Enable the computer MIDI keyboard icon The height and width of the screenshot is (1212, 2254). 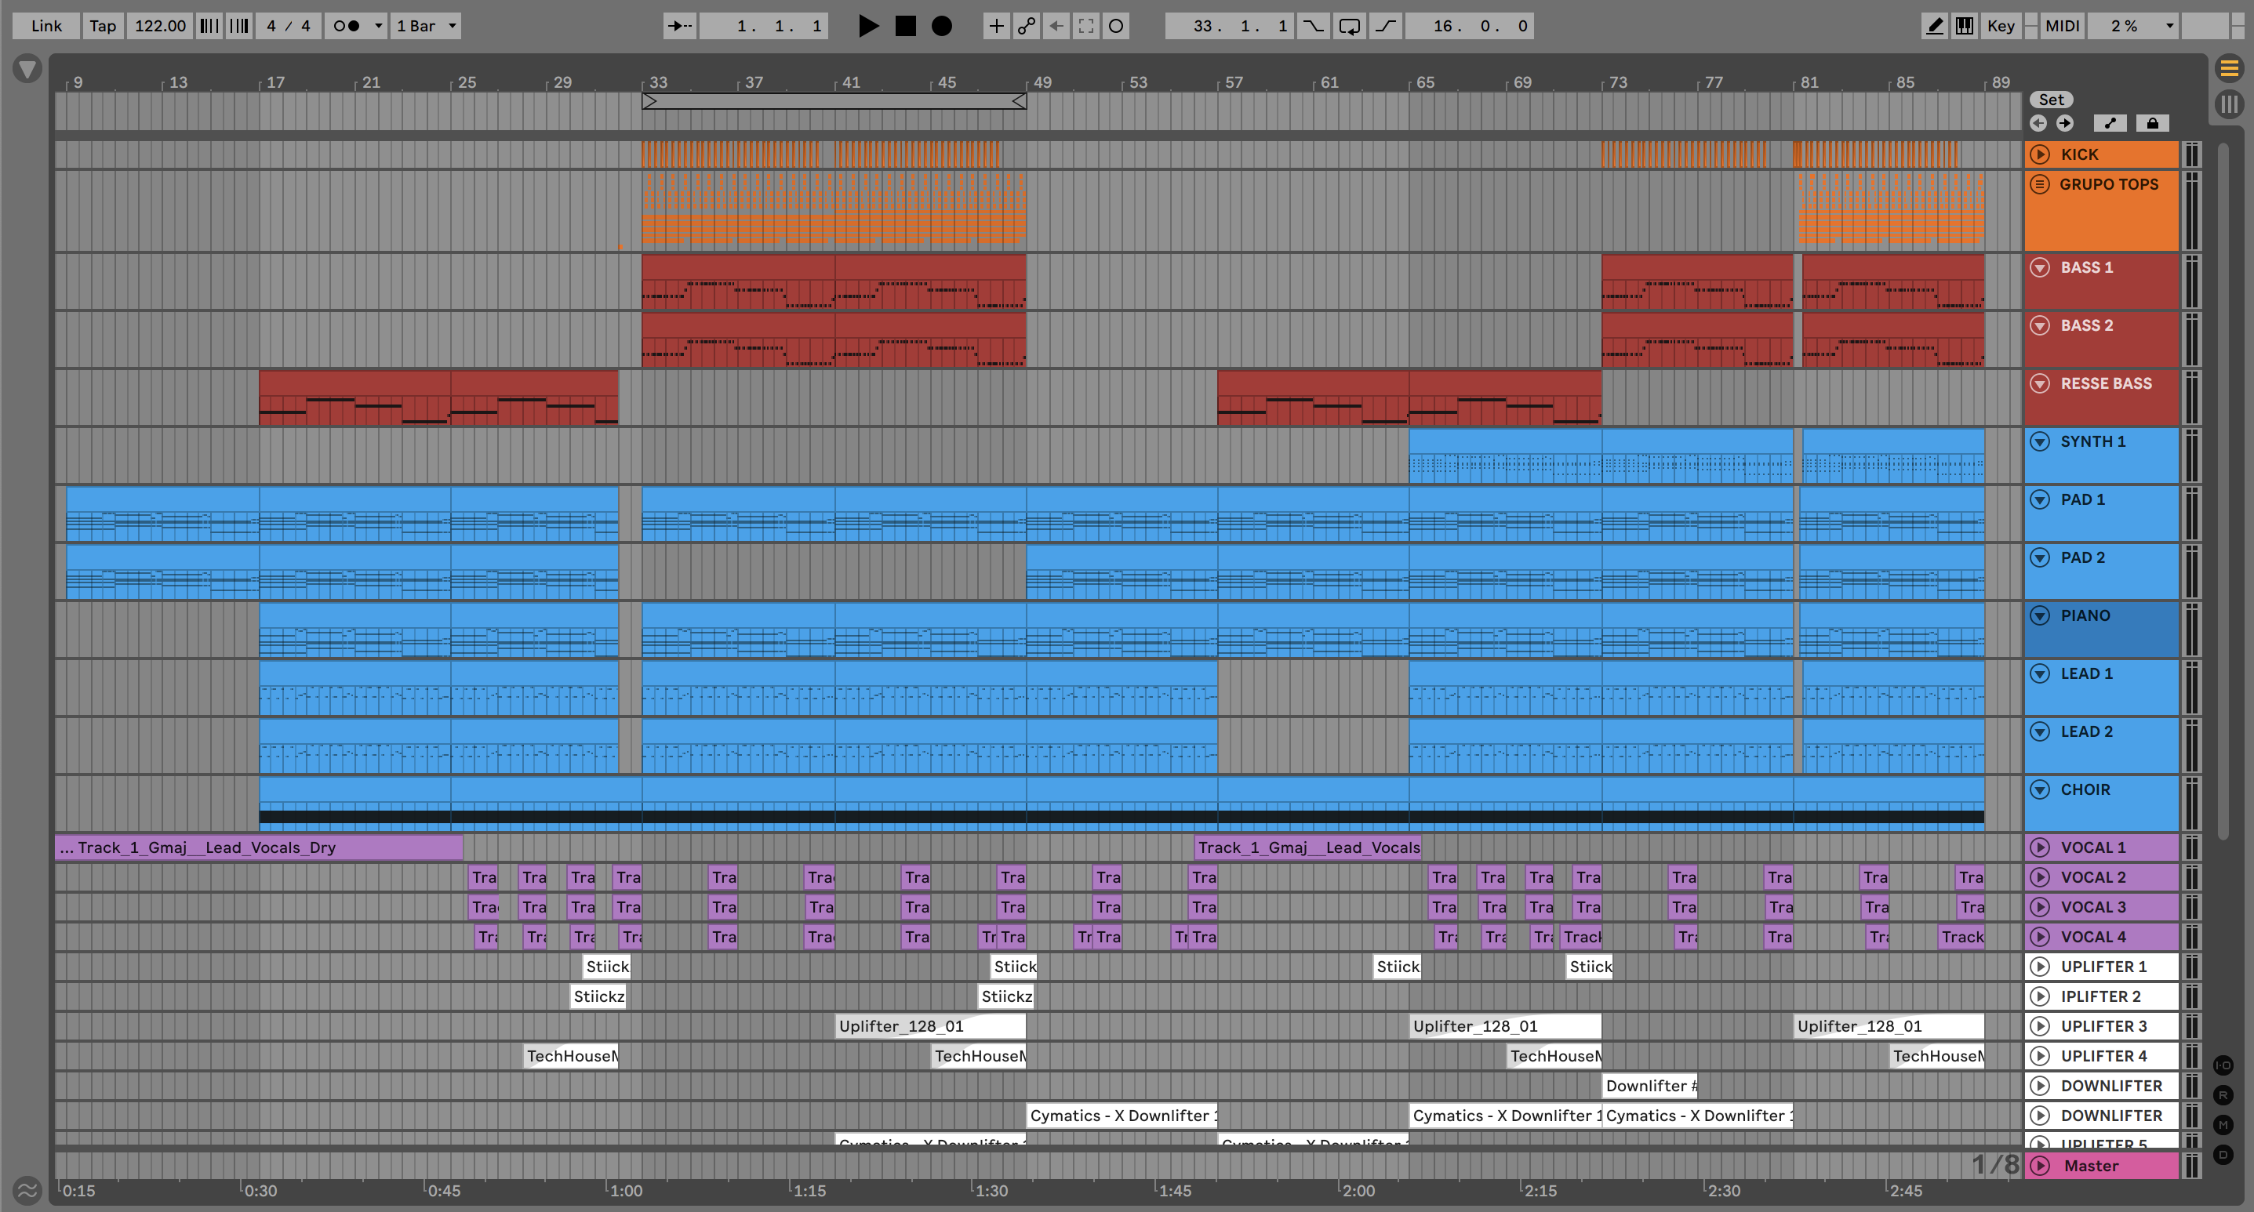(x=1965, y=26)
